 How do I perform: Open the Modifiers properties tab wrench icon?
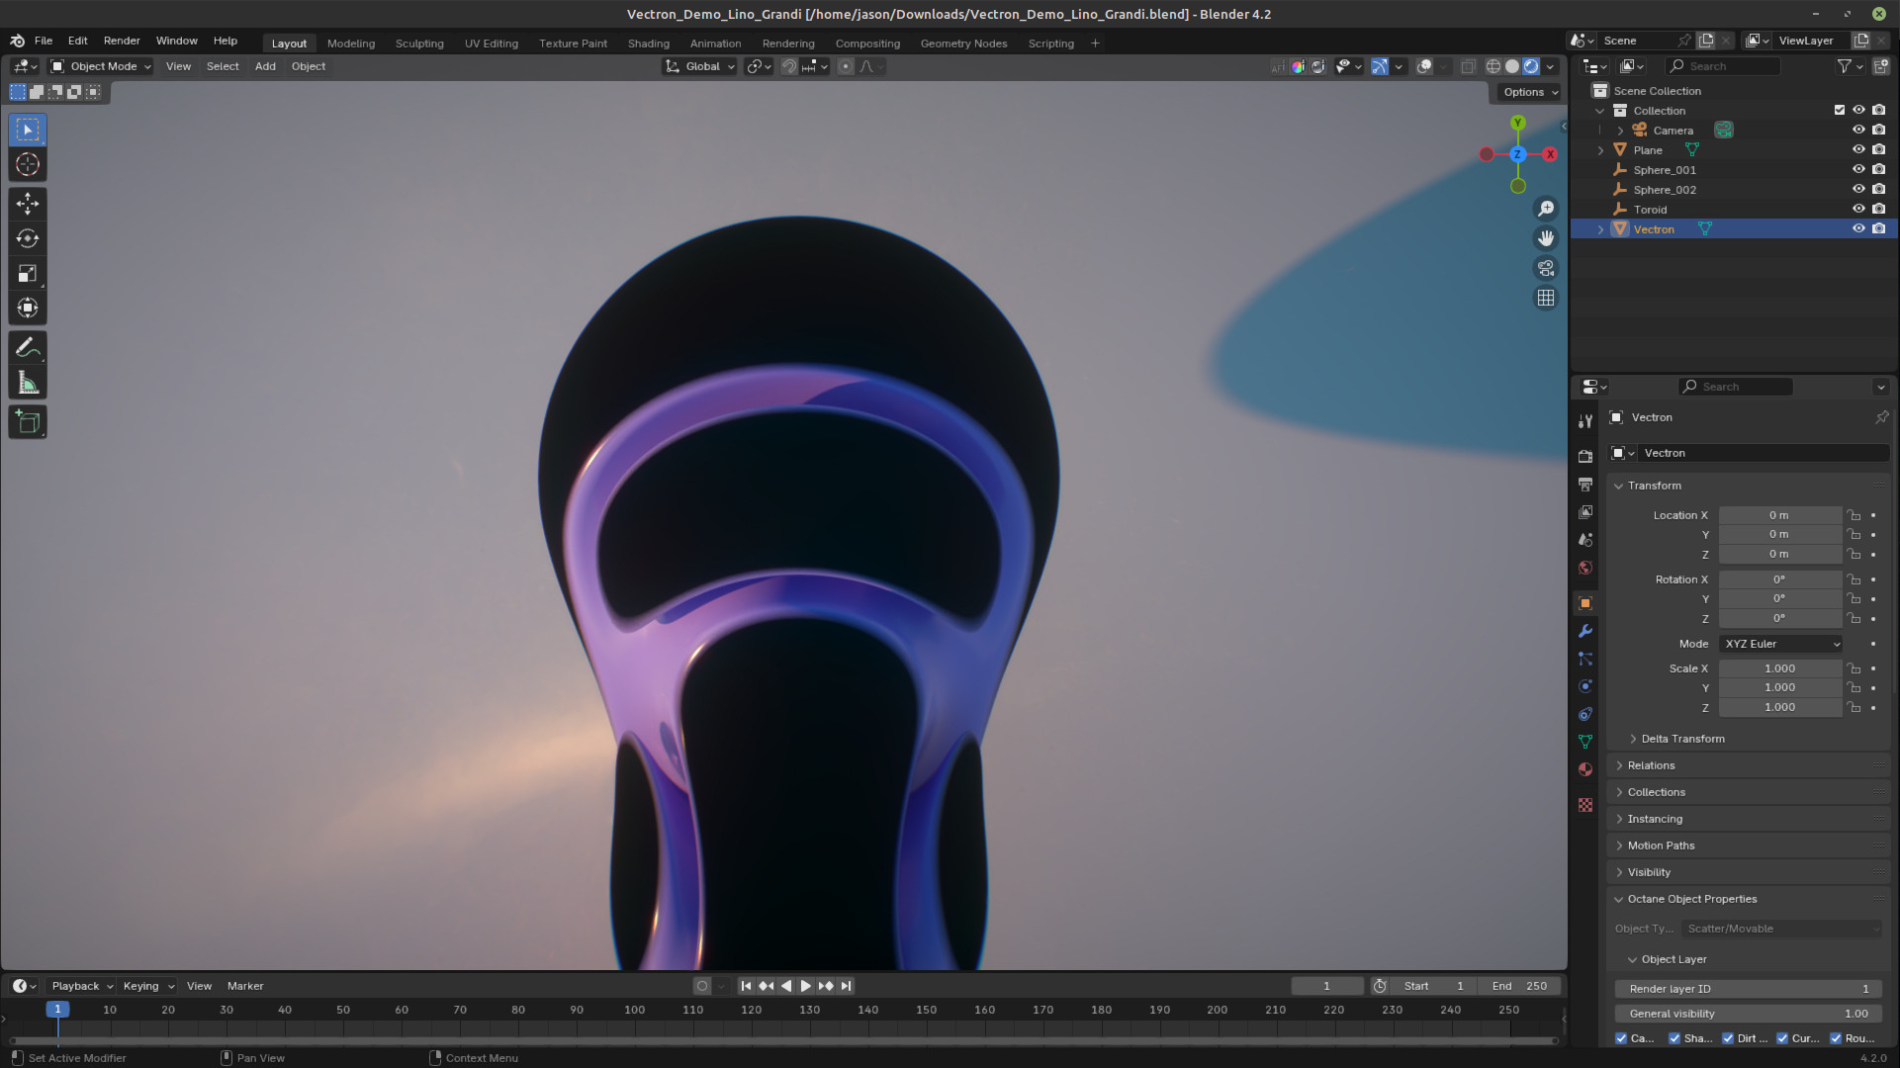coord(1585,631)
